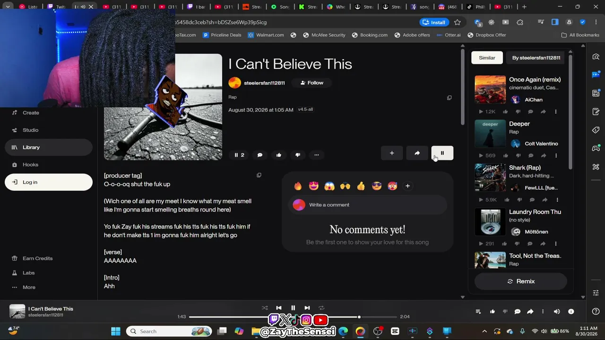Open more options for Shark (Rap)
The height and width of the screenshot is (340, 605).
pyautogui.click(x=557, y=200)
